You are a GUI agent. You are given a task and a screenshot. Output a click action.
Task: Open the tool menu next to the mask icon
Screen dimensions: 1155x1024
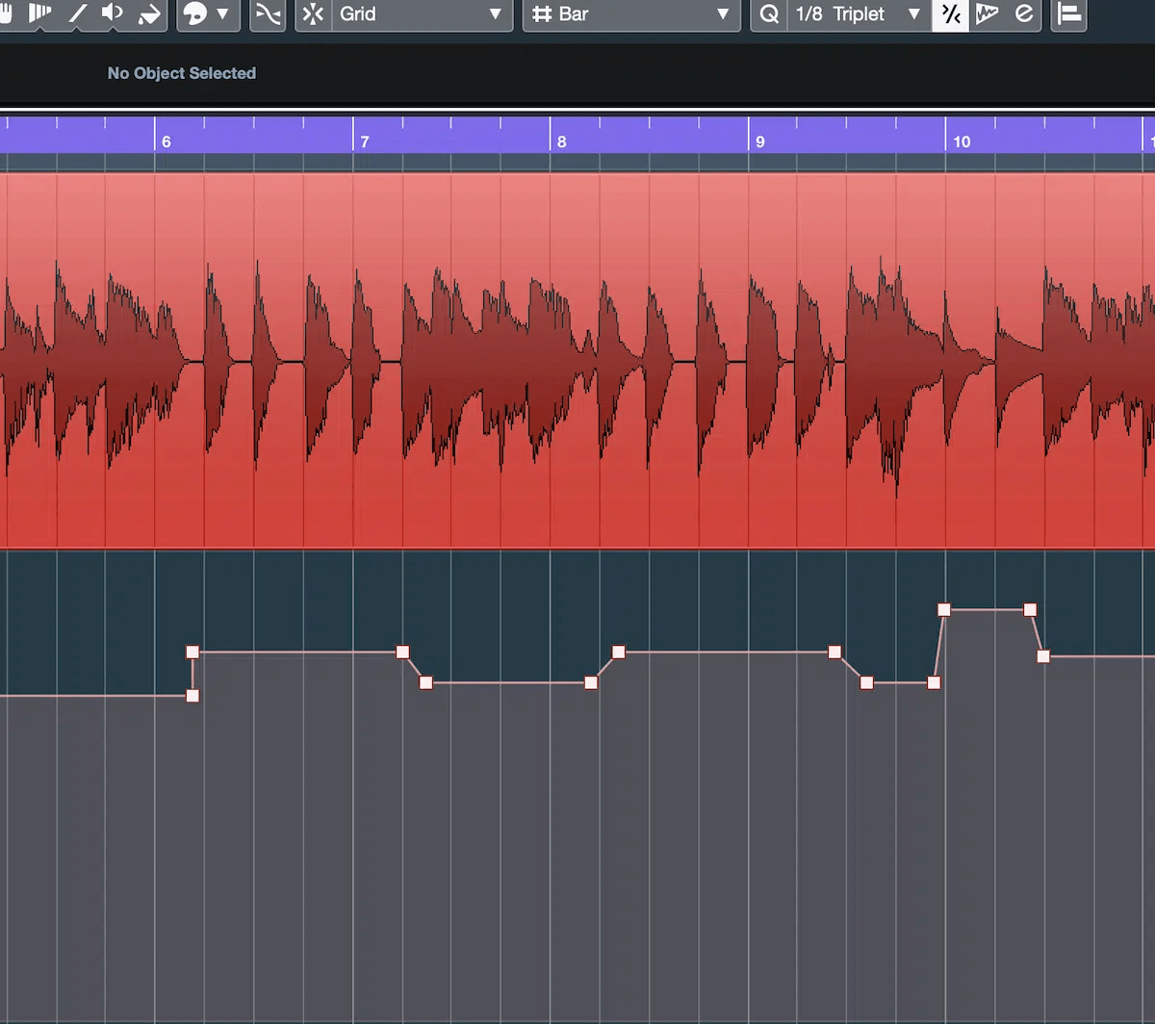click(x=222, y=14)
